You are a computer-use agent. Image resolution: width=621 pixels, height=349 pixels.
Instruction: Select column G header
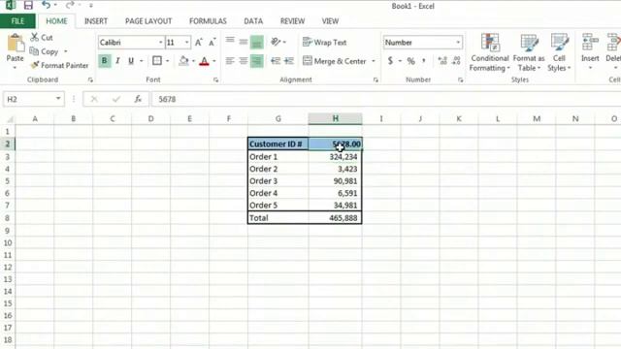[x=278, y=118]
